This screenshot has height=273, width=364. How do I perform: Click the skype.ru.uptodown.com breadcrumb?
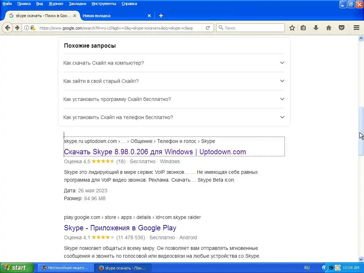tap(139, 141)
